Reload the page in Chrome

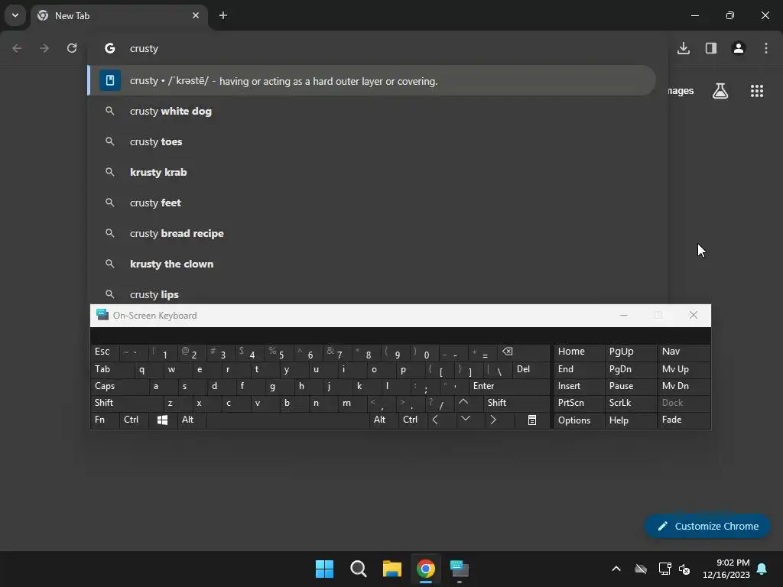tap(72, 48)
